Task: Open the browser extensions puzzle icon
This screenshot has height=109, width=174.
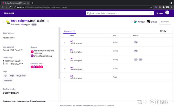Action: click(164, 7)
